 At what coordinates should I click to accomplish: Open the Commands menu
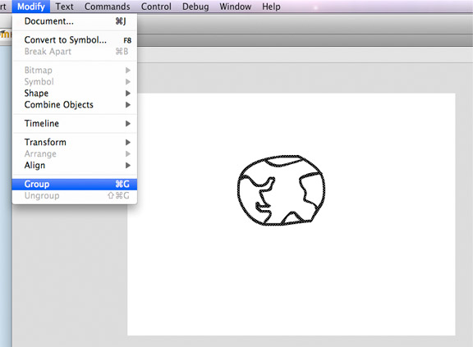(107, 7)
